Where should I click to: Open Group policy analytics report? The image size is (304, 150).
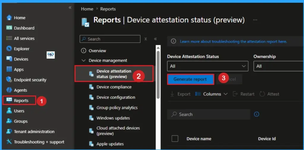(x=117, y=108)
